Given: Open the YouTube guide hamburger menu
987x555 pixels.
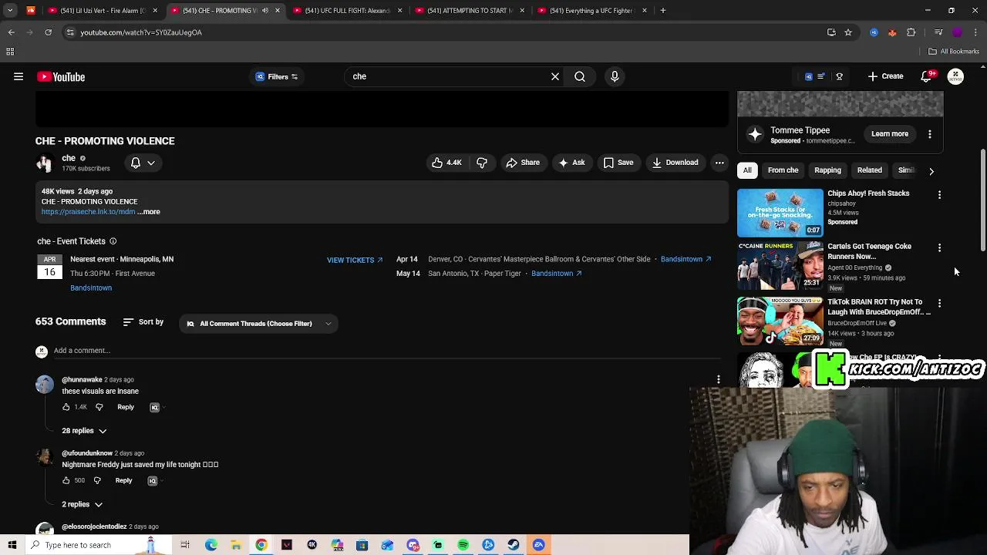Looking at the screenshot, I should [x=19, y=76].
